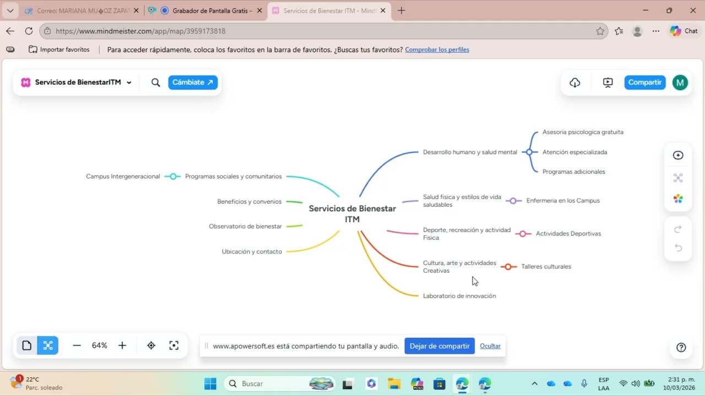Select Programas adicionales node

(x=573, y=172)
